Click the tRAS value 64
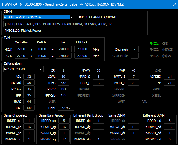The image size is (178, 145). pos(29,102)
